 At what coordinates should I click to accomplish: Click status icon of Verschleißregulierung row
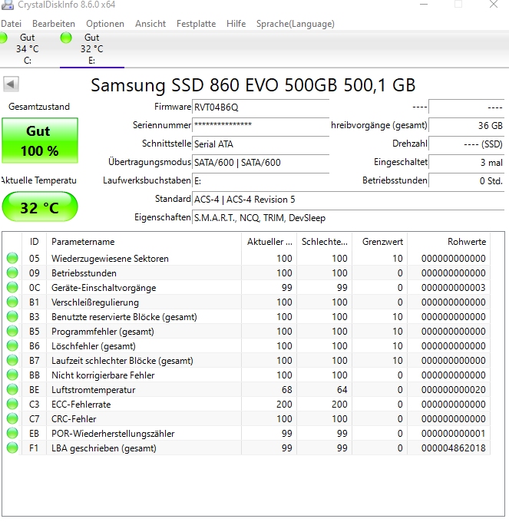pos(12,302)
